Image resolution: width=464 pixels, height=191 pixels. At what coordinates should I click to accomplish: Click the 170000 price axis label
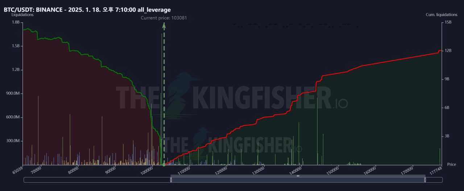pyautogui.click(x=407, y=170)
